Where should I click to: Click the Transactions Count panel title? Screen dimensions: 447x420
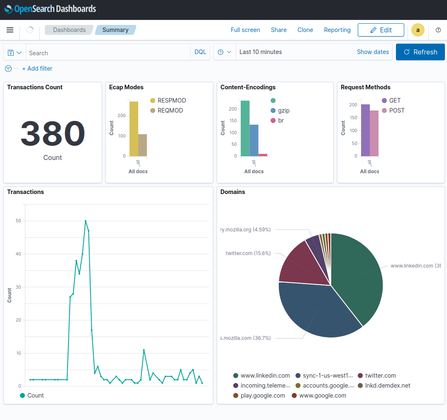(x=35, y=87)
